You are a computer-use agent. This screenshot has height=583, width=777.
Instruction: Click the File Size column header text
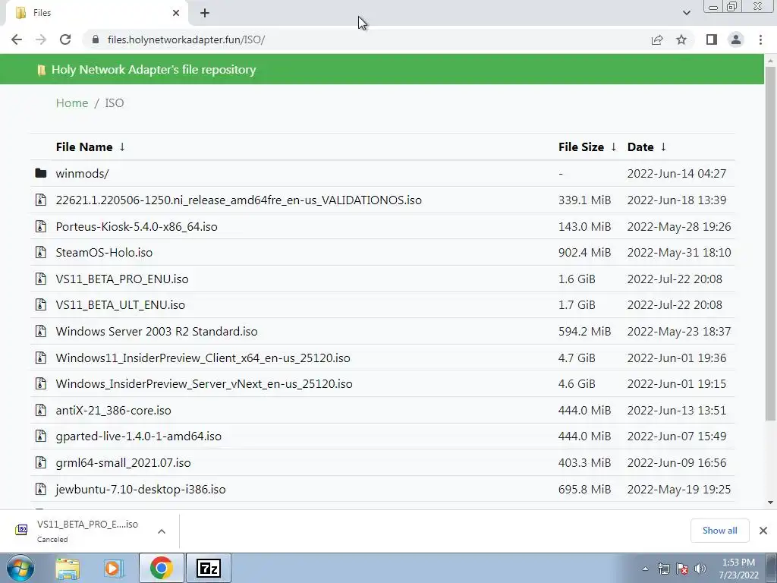coord(581,147)
